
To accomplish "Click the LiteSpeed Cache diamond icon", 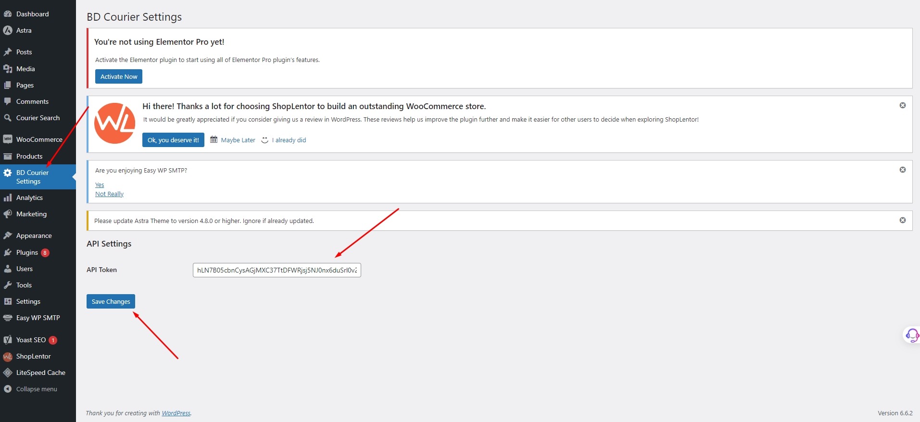I will coord(8,372).
